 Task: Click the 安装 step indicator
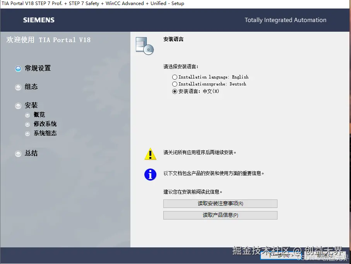[18, 106]
